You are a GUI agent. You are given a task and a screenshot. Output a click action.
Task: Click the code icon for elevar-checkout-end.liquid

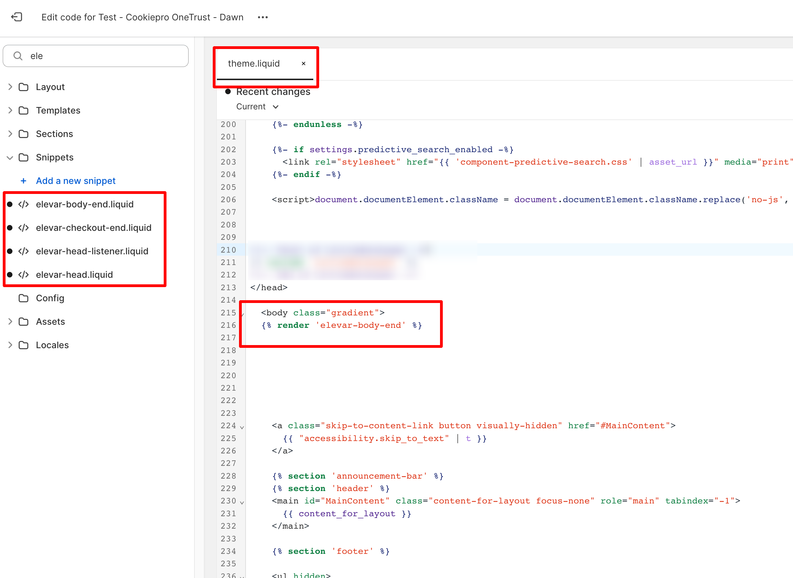pos(23,228)
